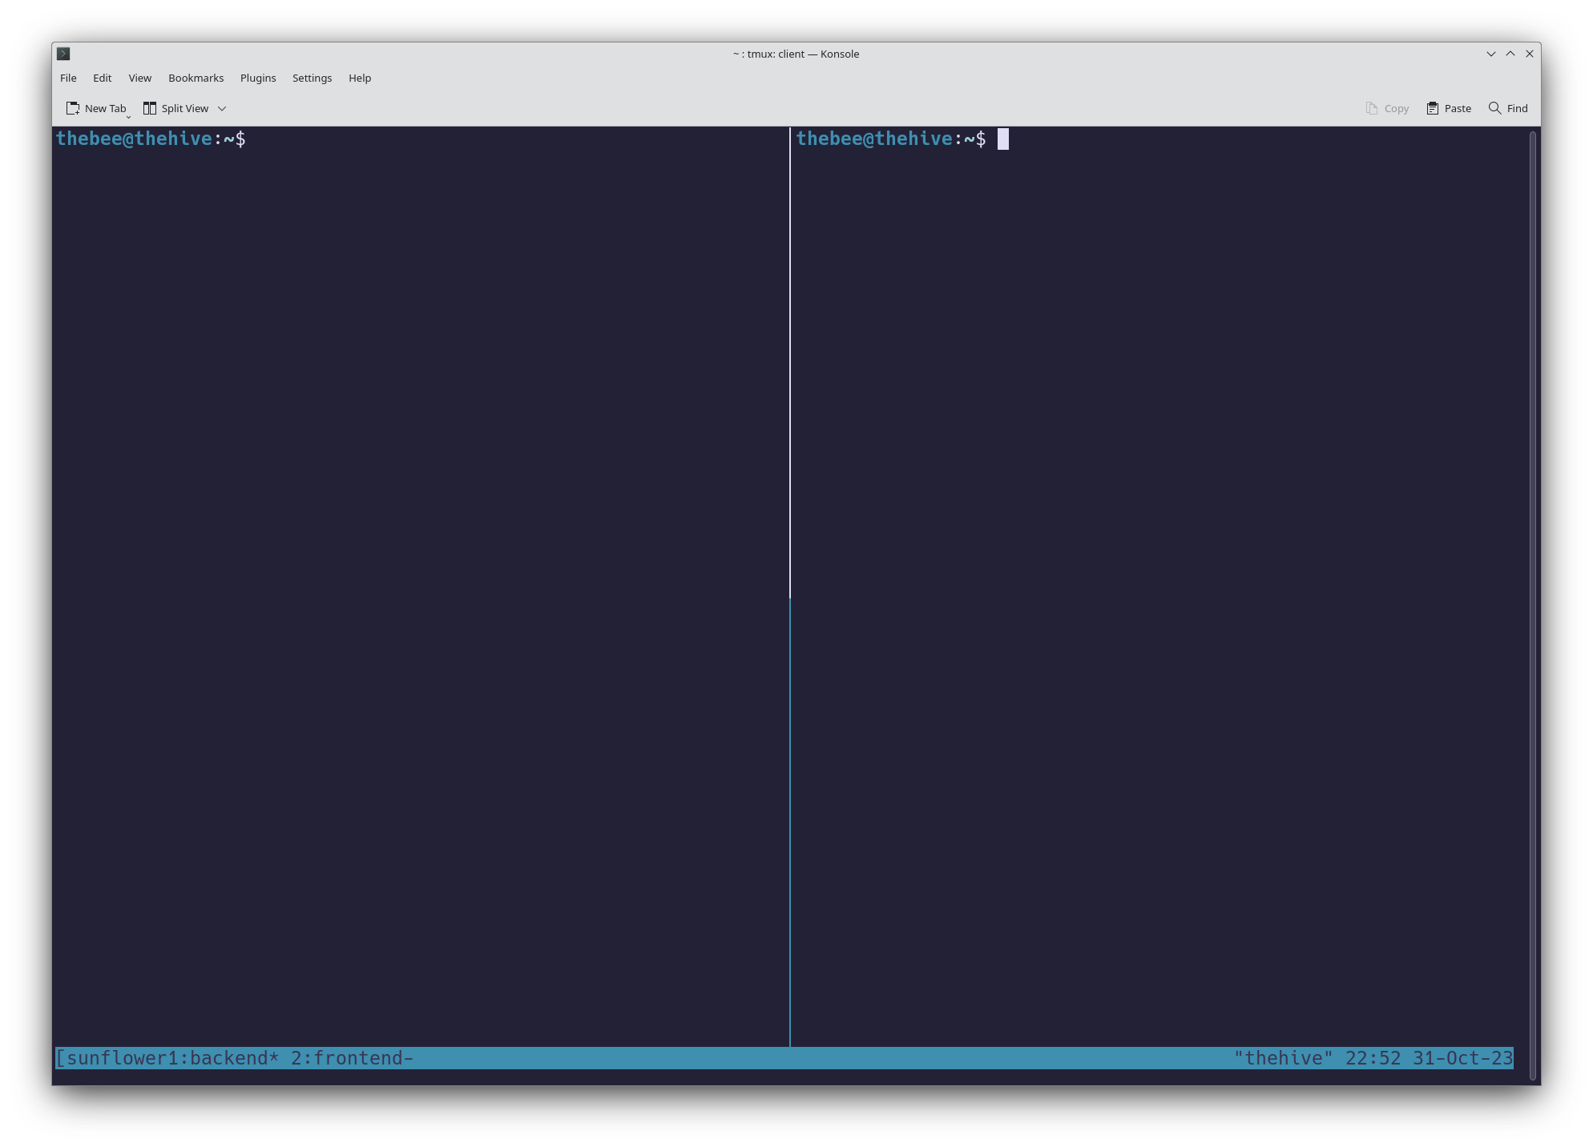The image size is (1593, 1147).
Task: Click the Copy toolbar icon
Action: coord(1372,108)
